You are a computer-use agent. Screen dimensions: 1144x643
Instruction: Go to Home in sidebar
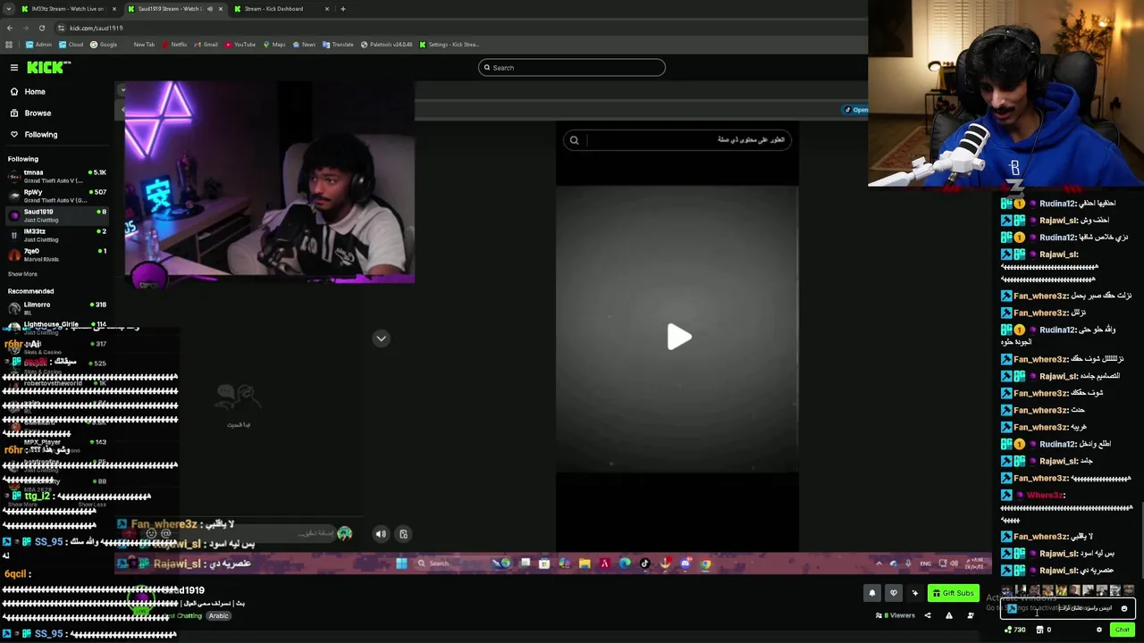point(35,92)
